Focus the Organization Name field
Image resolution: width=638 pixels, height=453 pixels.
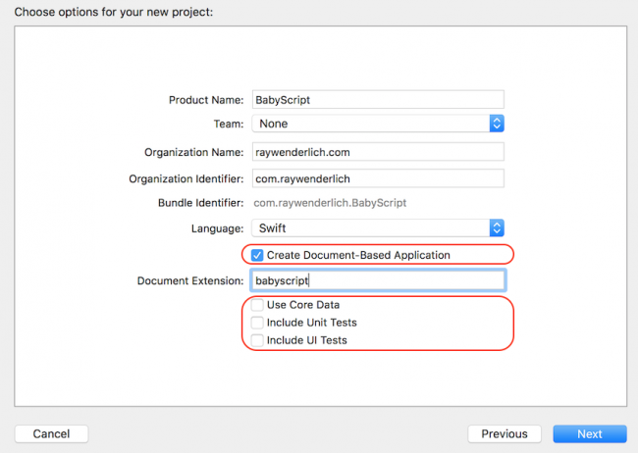coord(378,152)
